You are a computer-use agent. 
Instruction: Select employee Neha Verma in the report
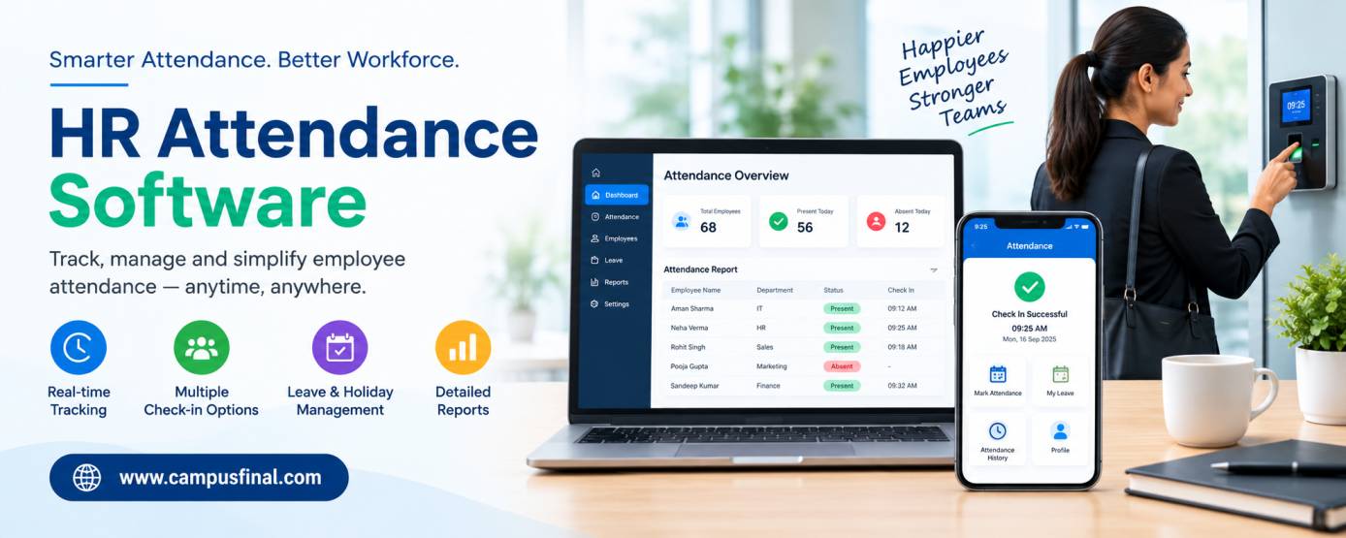[x=690, y=328]
